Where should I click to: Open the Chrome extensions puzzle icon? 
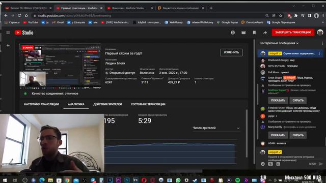(x=296, y=16)
